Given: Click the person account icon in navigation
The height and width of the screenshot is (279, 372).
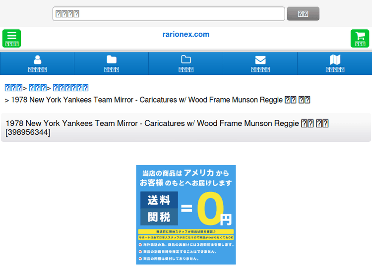Looking at the screenshot, I should point(37,59).
